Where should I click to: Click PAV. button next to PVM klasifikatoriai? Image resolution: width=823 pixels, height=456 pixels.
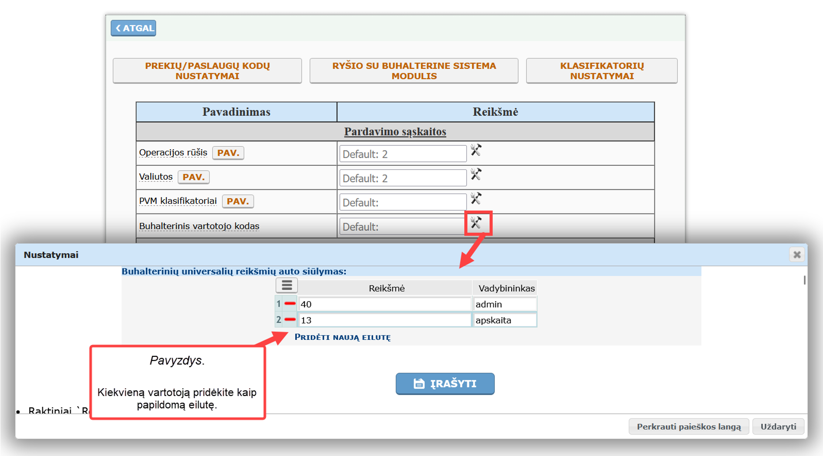238,201
